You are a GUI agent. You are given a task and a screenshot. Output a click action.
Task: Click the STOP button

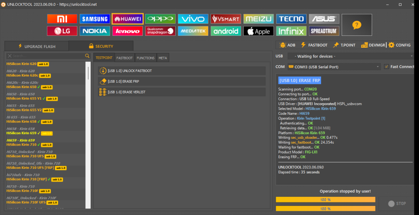click(x=397, y=204)
